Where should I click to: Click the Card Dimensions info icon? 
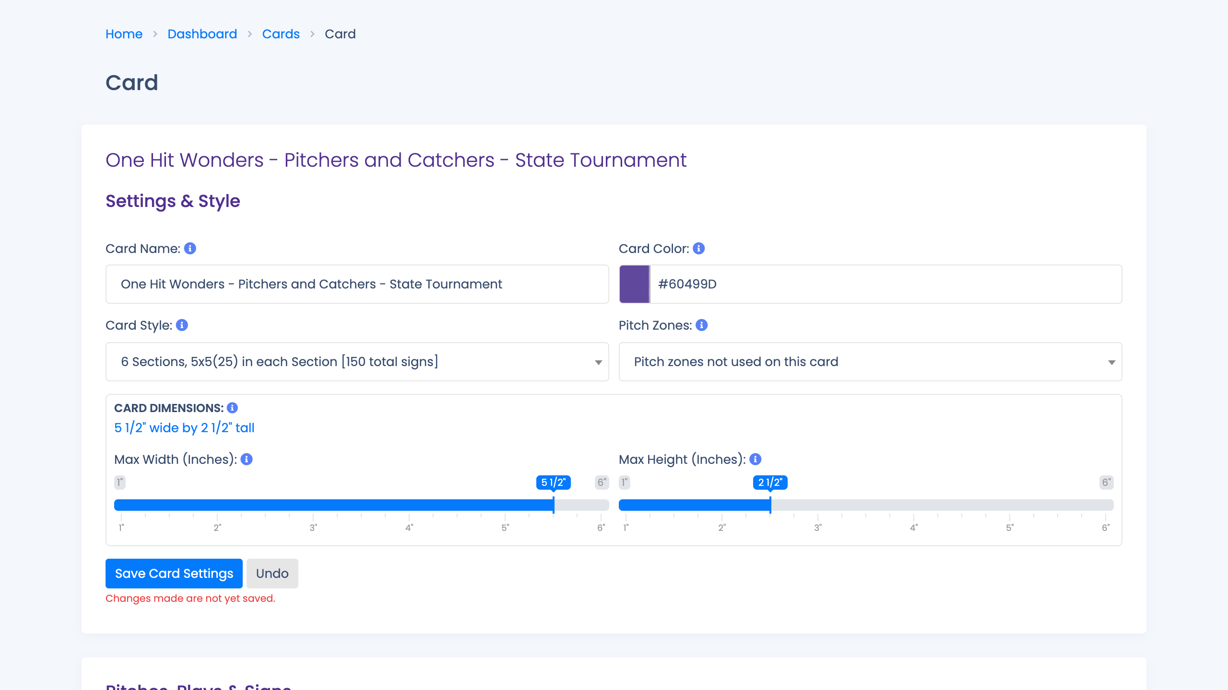pos(232,408)
